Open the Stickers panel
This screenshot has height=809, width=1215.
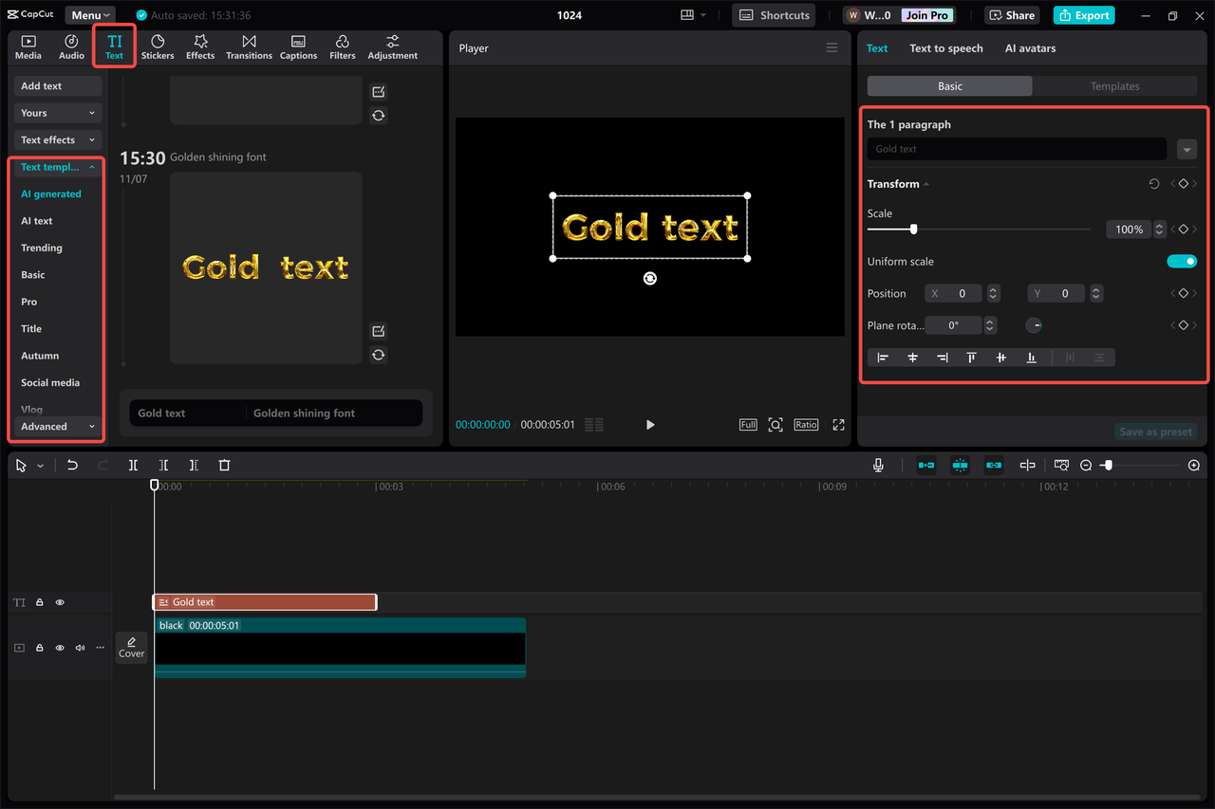(x=158, y=46)
